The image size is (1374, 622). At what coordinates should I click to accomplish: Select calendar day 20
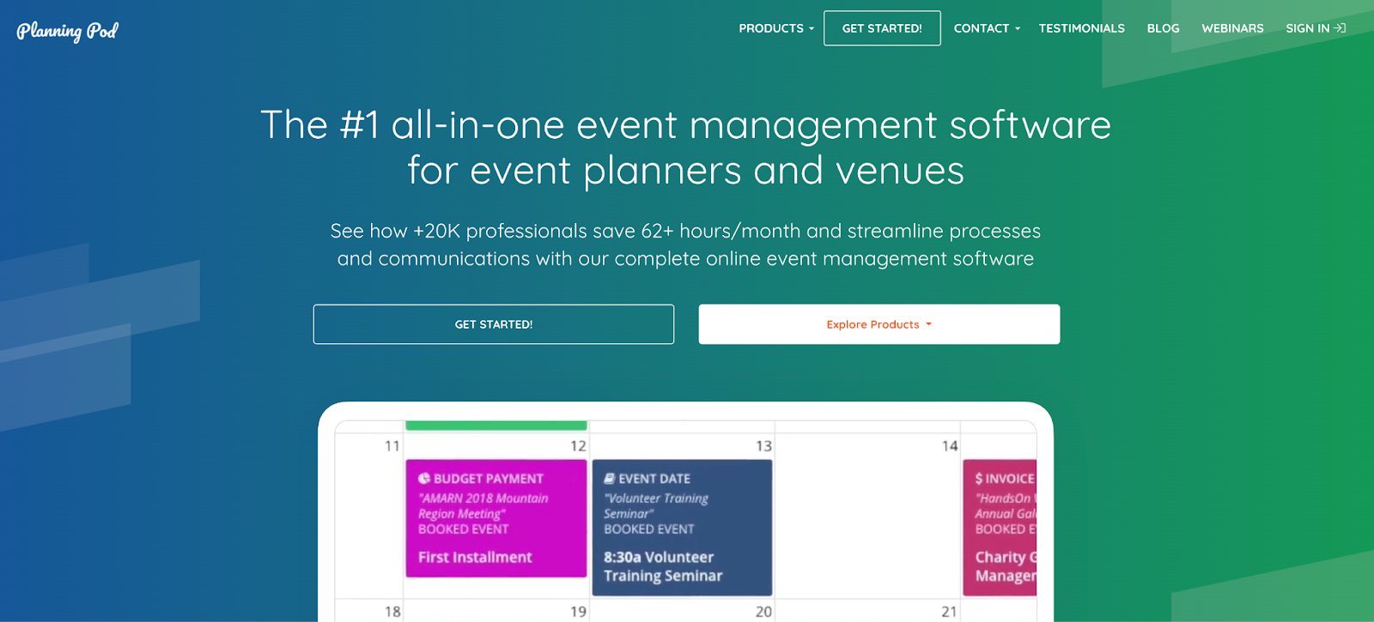[x=763, y=612]
